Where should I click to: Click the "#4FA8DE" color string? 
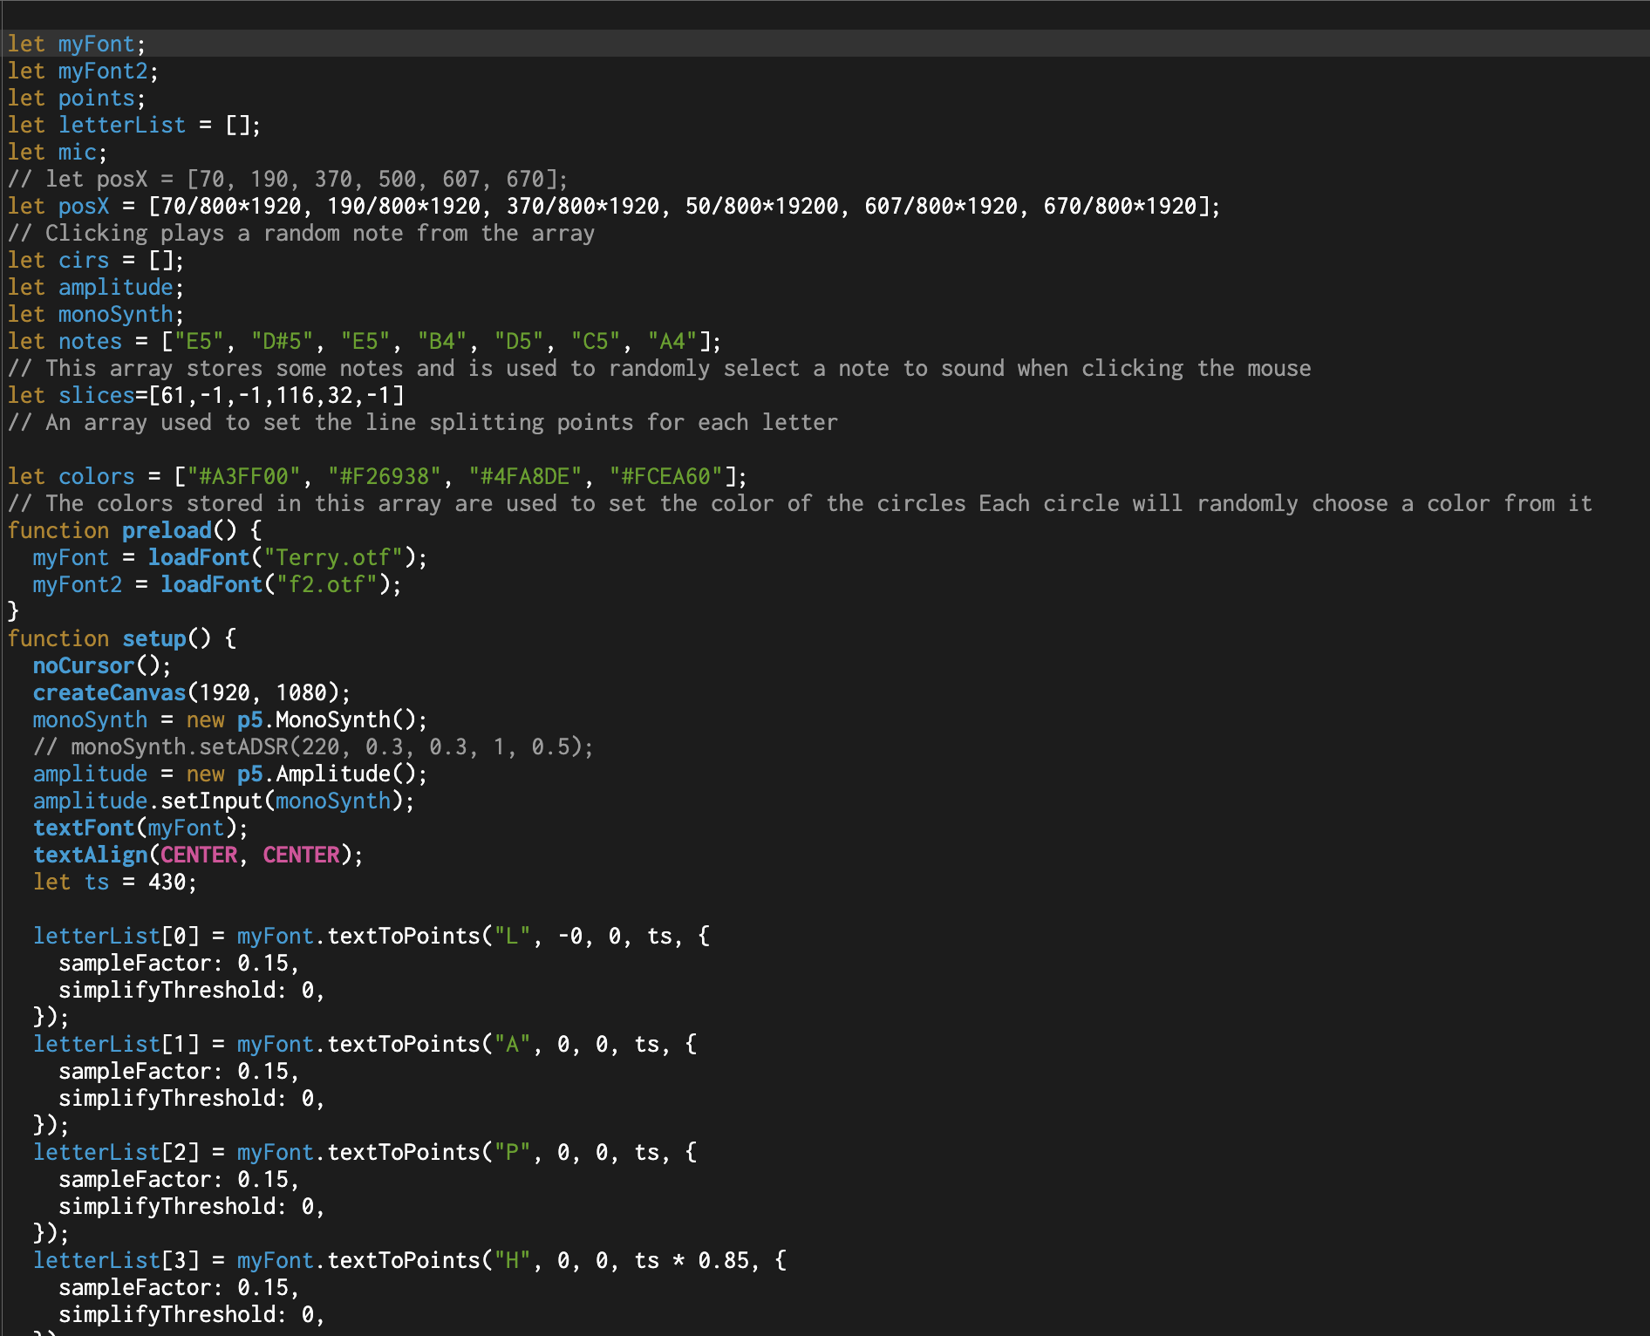click(525, 476)
